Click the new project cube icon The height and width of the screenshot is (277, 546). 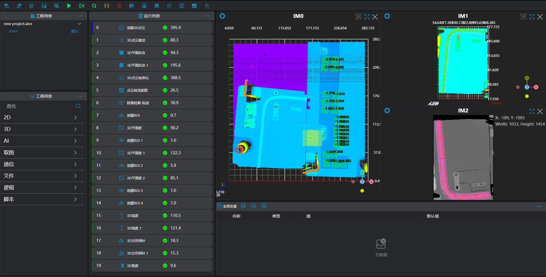pos(6,6)
